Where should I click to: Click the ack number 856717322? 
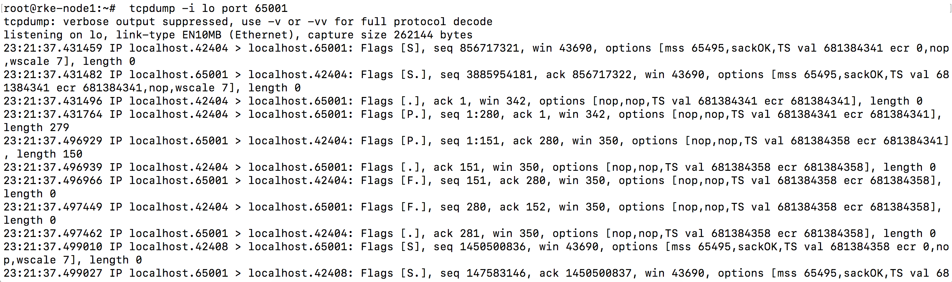(x=602, y=75)
